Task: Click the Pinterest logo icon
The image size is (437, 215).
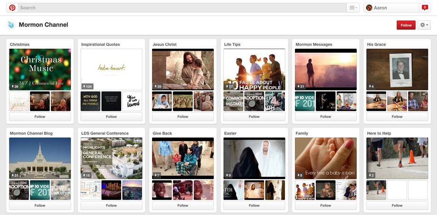Action: click(x=12, y=8)
